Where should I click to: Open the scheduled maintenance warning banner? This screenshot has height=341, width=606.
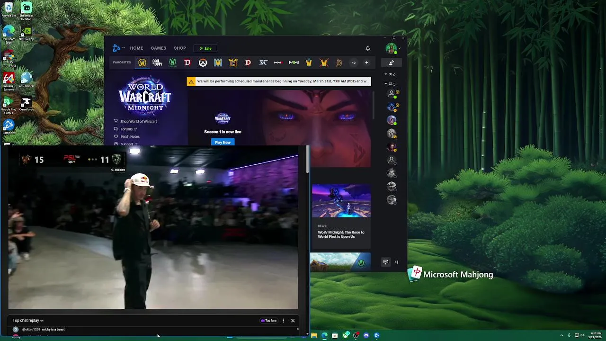279,81
